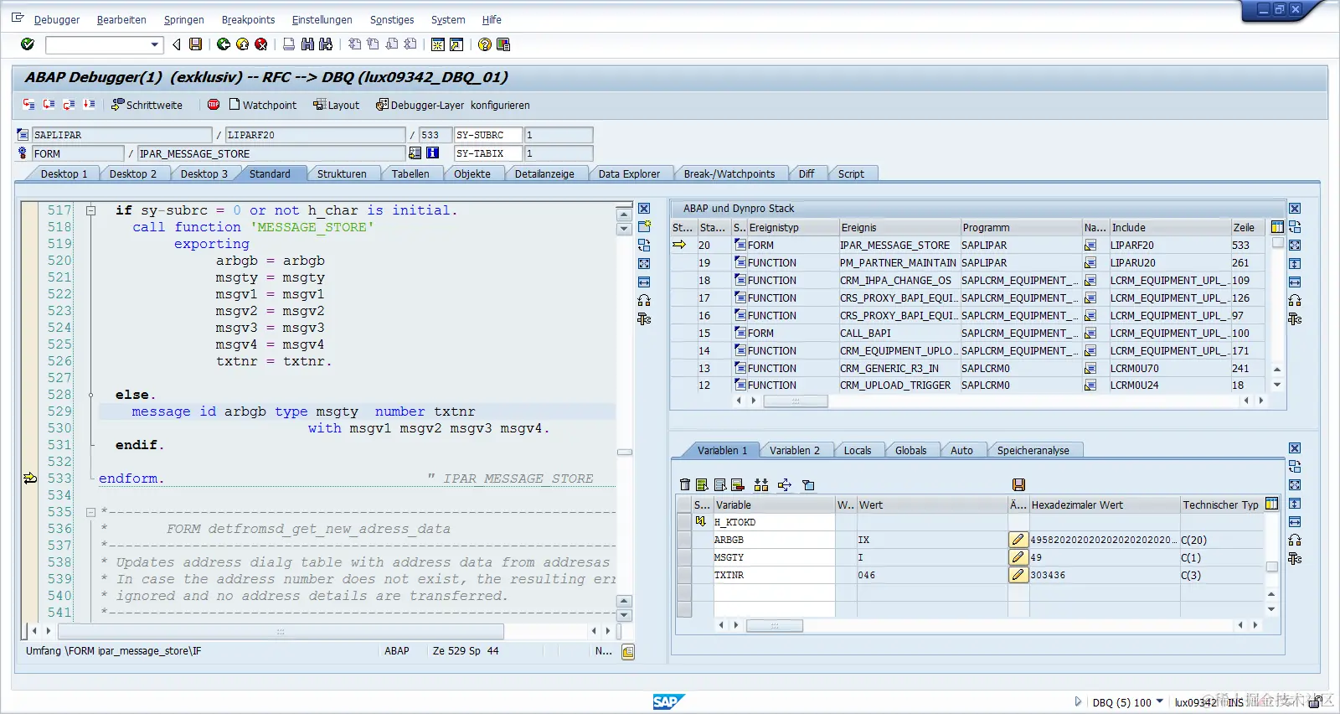Click the pencil edit icon for ARBGB

(1018, 540)
